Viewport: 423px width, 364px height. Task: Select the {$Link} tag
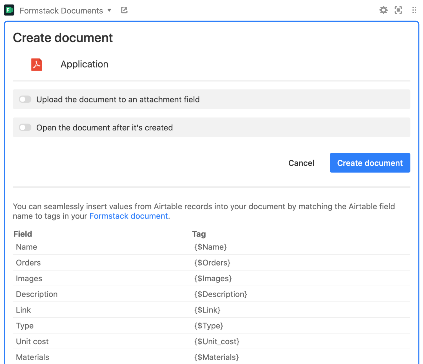[207, 310]
